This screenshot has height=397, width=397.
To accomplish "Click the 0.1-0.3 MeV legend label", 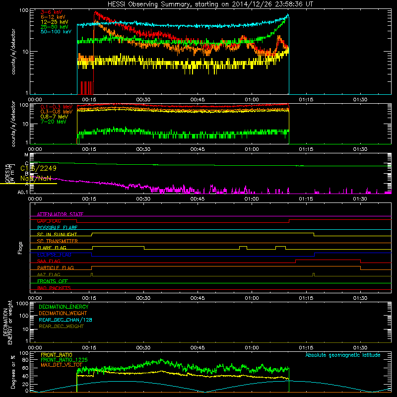I will [57, 107].
